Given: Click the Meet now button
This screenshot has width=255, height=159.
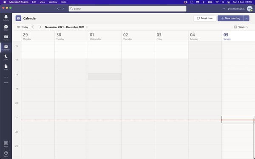Looking at the screenshot, I should tap(205, 18).
